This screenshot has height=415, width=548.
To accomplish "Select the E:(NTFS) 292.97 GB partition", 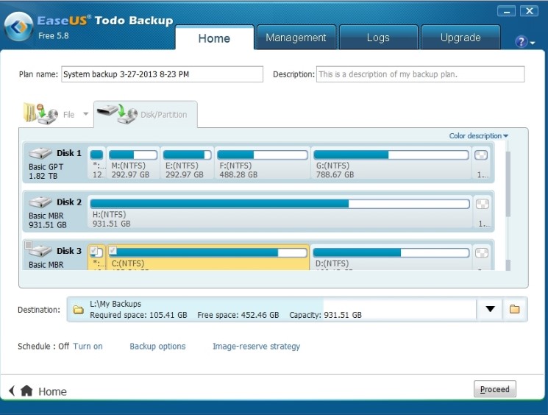I will tap(187, 163).
